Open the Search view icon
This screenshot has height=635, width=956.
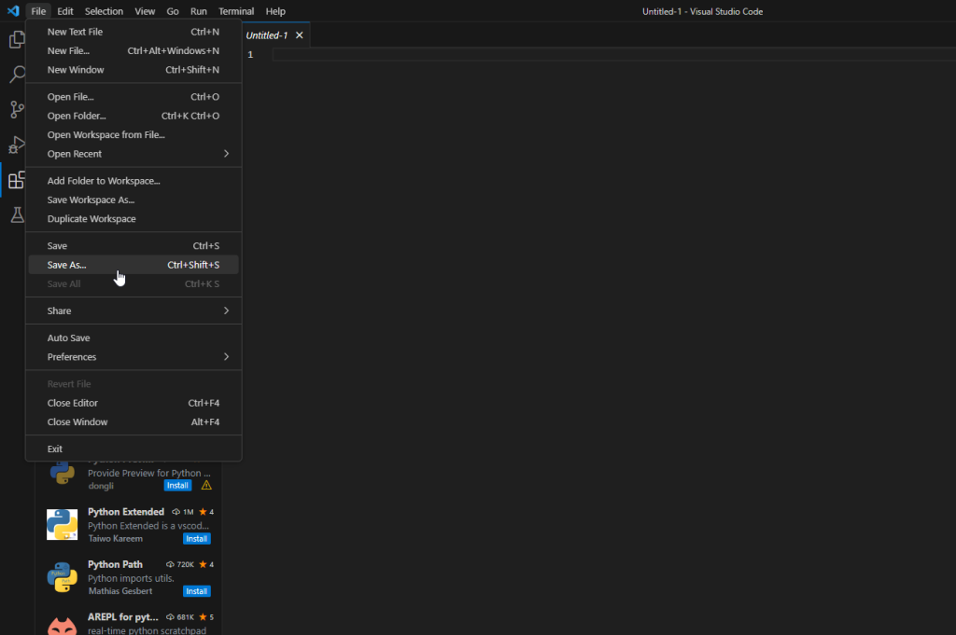16,75
